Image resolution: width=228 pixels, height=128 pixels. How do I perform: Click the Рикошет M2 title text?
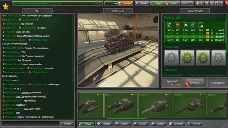[172, 18]
